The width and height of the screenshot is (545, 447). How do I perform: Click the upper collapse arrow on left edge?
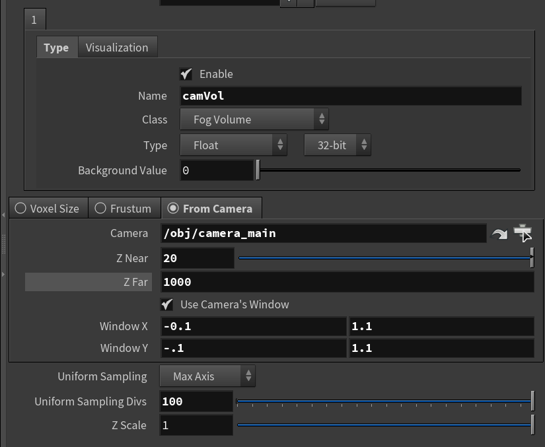(x=4, y=215)
